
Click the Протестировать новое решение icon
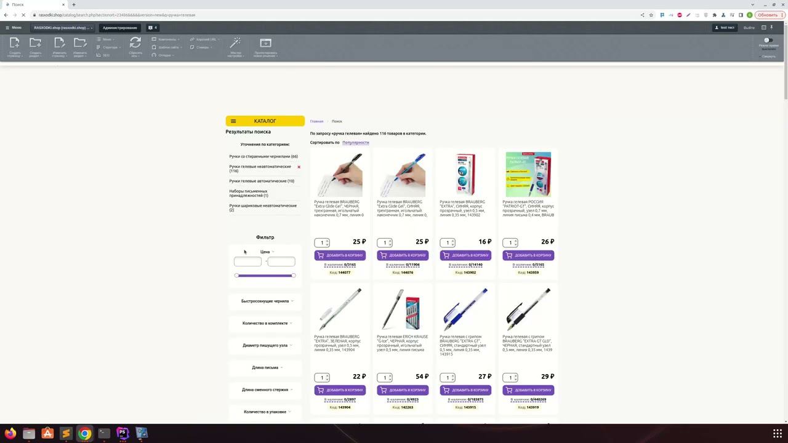pyautogui.click(x=265, y=43)
